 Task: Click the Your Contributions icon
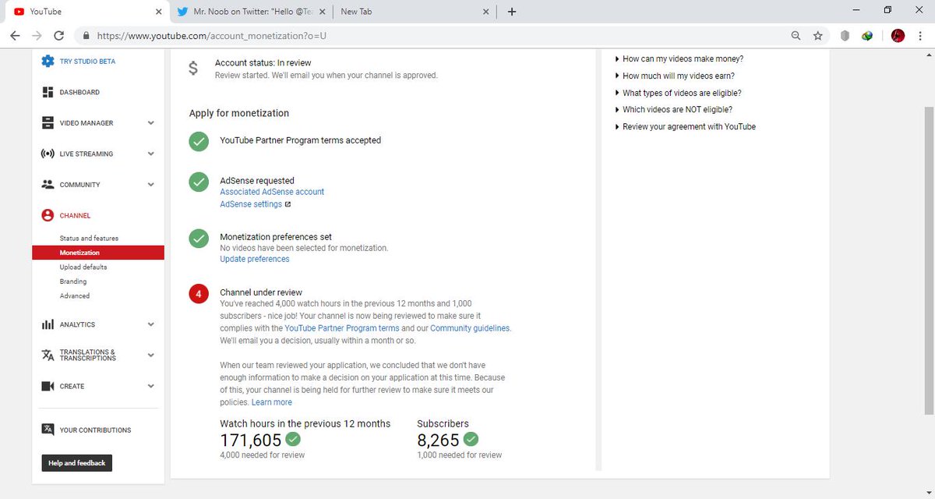coord(48,430)
